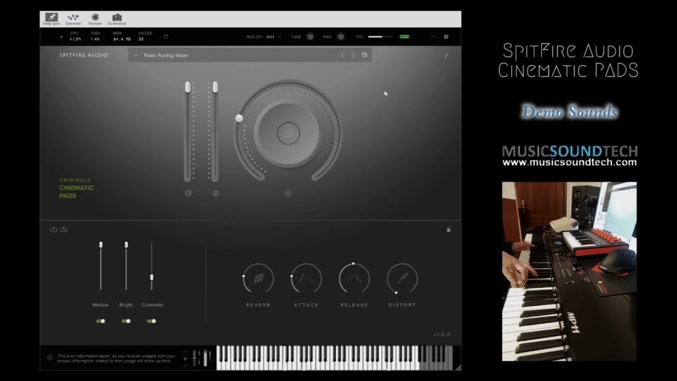Open the three-dots more options menu

click(434, 37)
